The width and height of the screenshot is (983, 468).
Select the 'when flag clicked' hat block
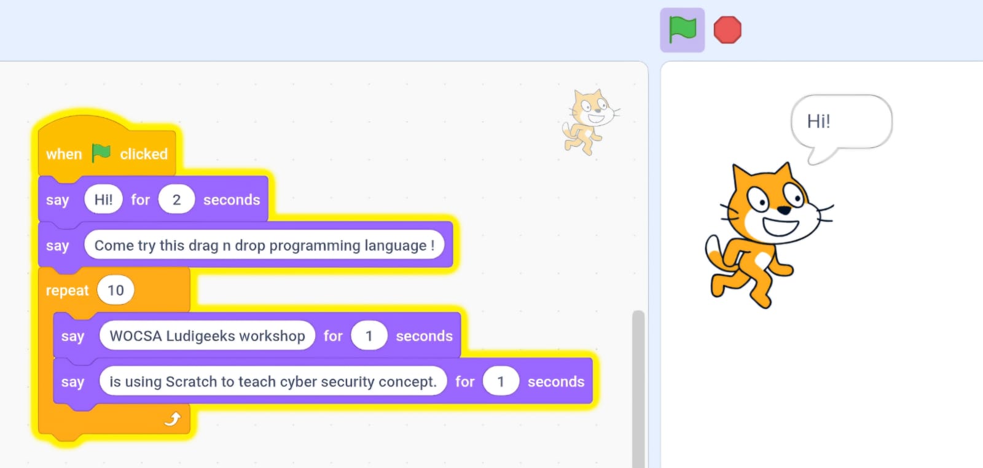107,147
